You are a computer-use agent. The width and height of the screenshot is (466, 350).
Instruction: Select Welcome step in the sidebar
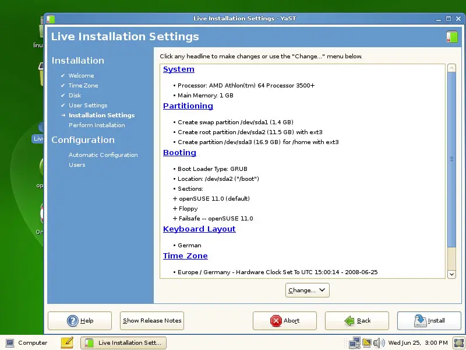81,76
